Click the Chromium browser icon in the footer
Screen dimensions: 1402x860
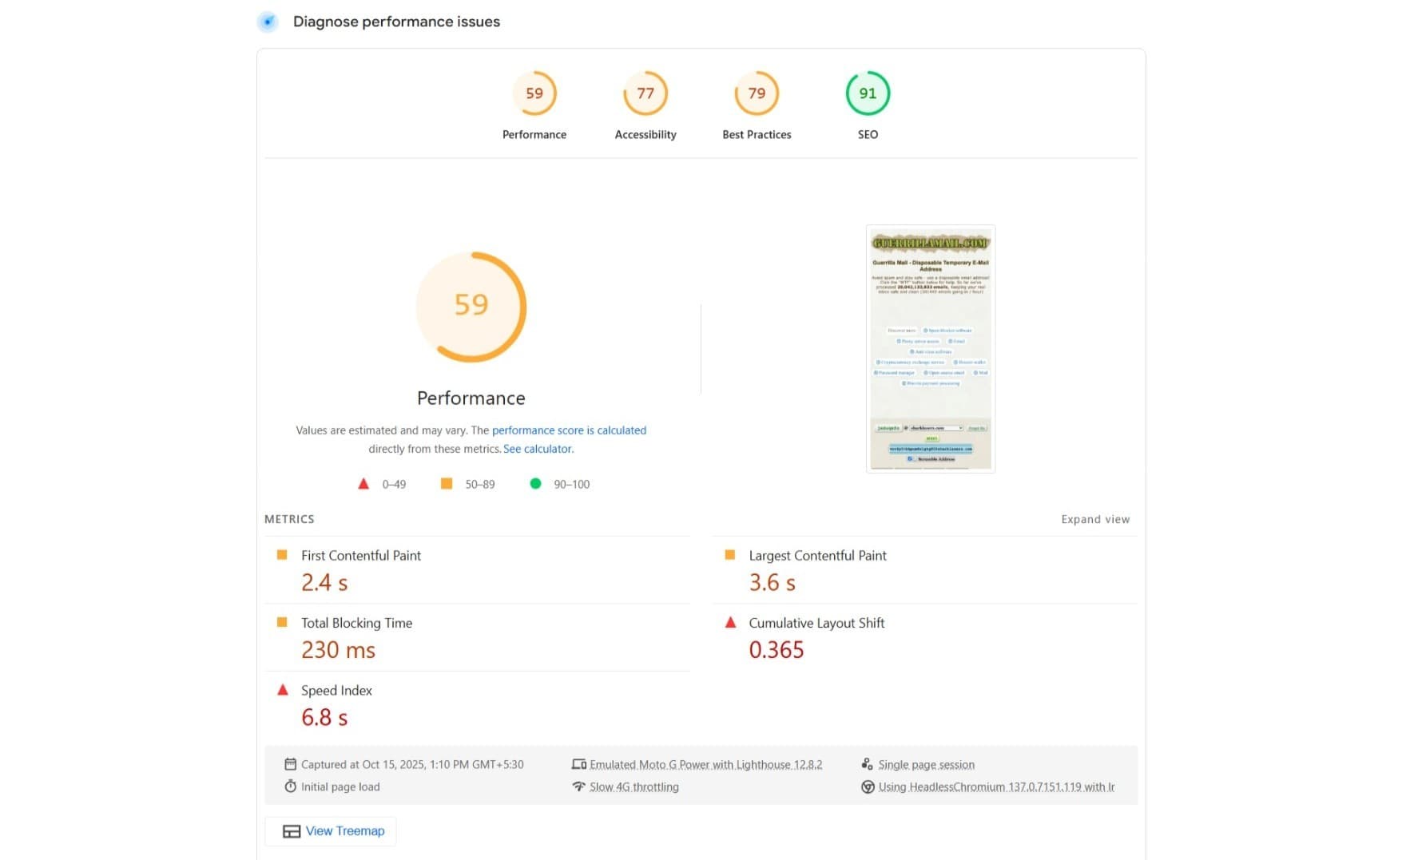pyautogui.click(x=868, y=787)
